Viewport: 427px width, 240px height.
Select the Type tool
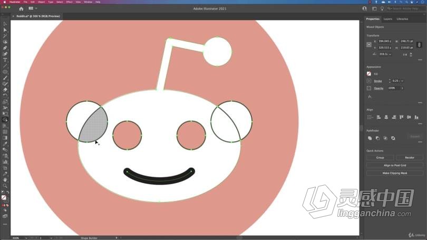[x=5, y=60]
